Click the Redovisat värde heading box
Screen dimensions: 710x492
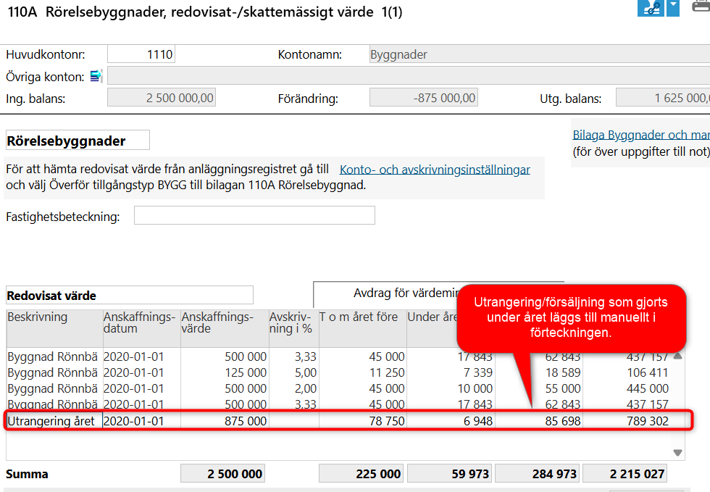point(130,296)
